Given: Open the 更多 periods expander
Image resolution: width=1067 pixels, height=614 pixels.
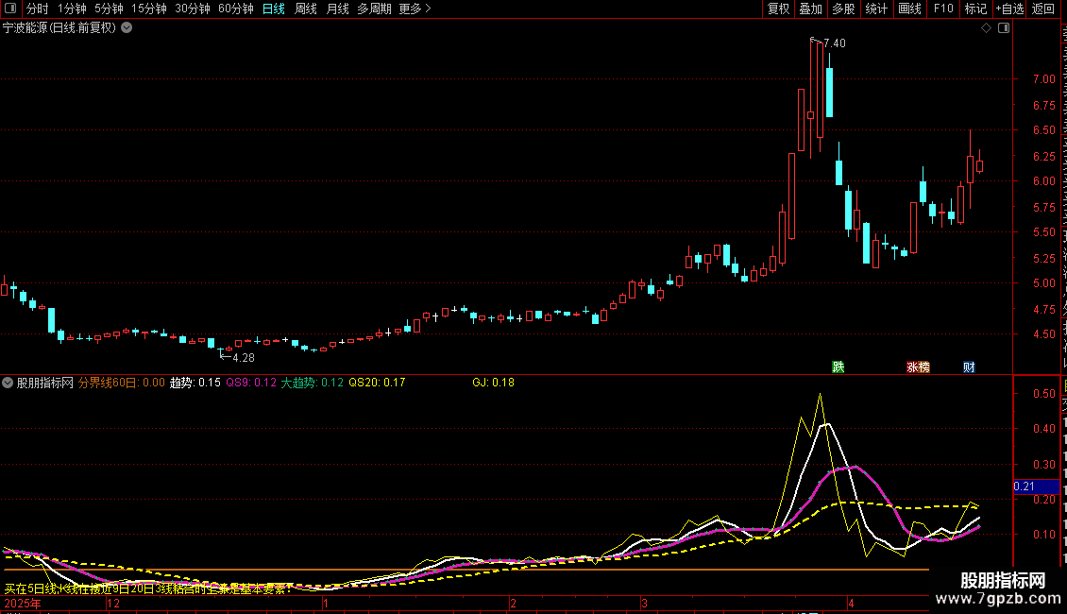Looking at the screenshot, I should tap(415, 9).
